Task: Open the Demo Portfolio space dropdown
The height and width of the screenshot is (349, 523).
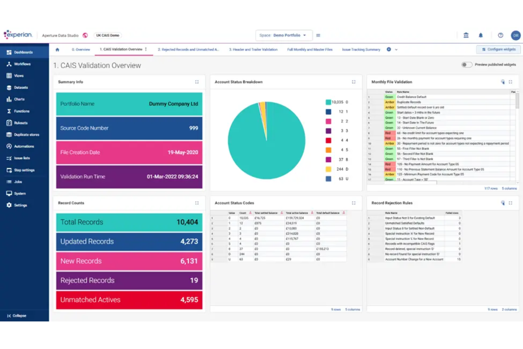Action: 304,35
